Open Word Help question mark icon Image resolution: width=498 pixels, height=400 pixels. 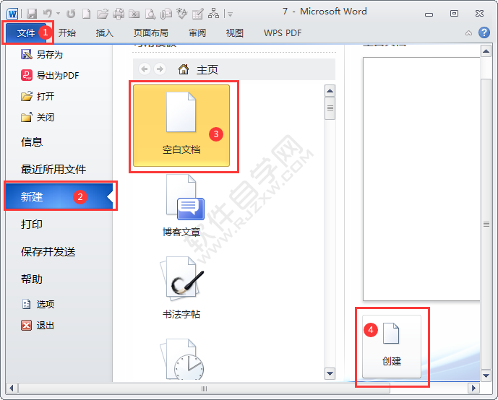coord(484,32)
